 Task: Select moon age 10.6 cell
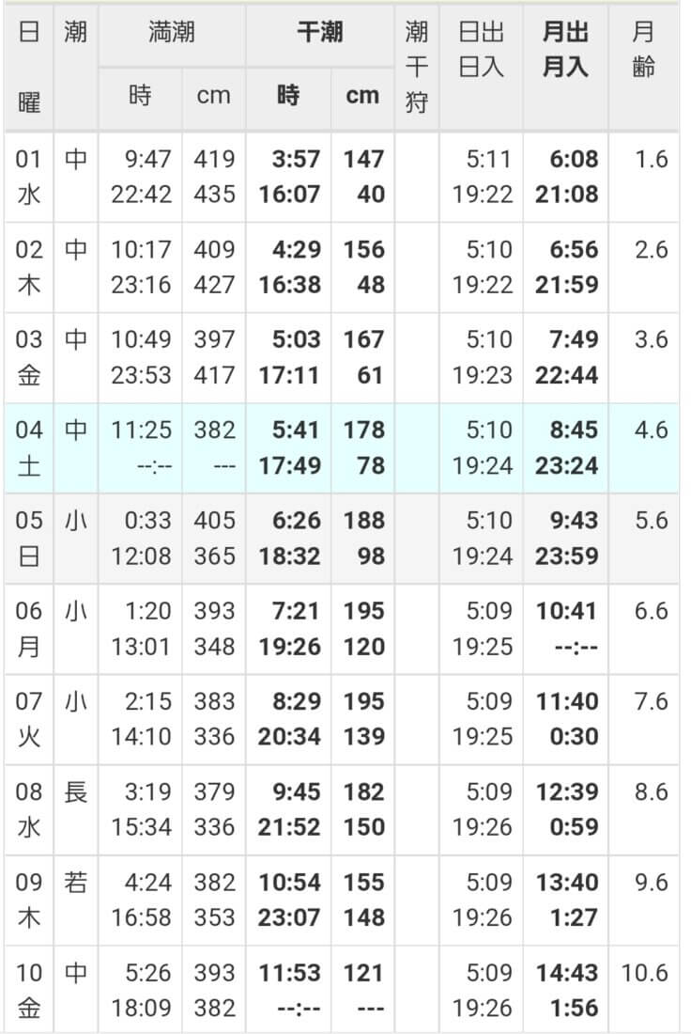(x=645, y=973)
